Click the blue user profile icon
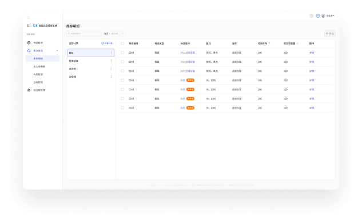The image size is (362, 224). (318, 15)
